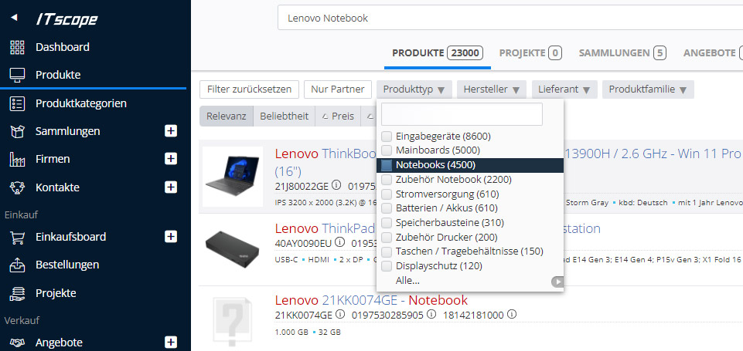This screenshot has width=743, height=351.
Task: Switch to the PRODUKTE tab
Action: click(x=438, y=53)
